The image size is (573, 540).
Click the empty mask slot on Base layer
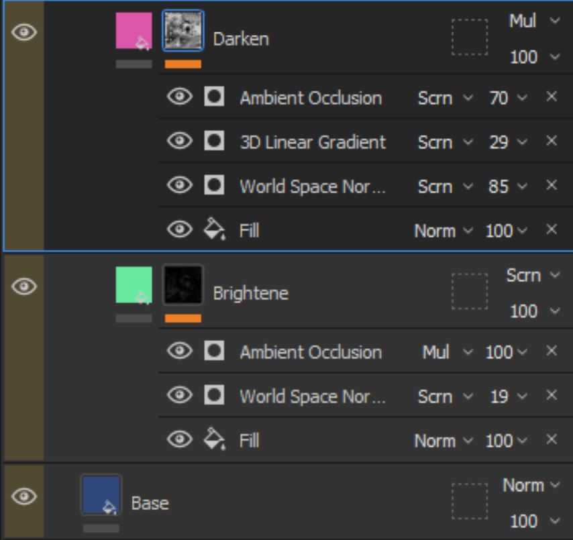click(469, 501)
